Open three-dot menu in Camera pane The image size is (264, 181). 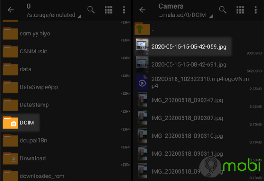click(x=256, y=10)
